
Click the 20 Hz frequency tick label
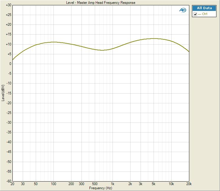pyautogui.click(x=12, y=184)
